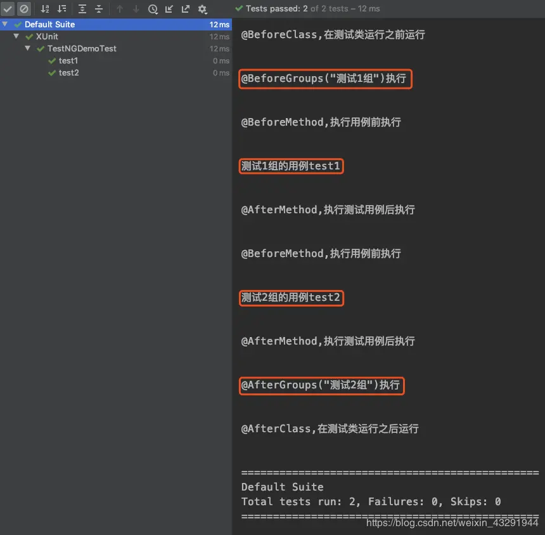Image resolution: width=545 pixels, height=535 pixels.
Task: Click 0 ms duration of test2
Action: click(221, 73)
